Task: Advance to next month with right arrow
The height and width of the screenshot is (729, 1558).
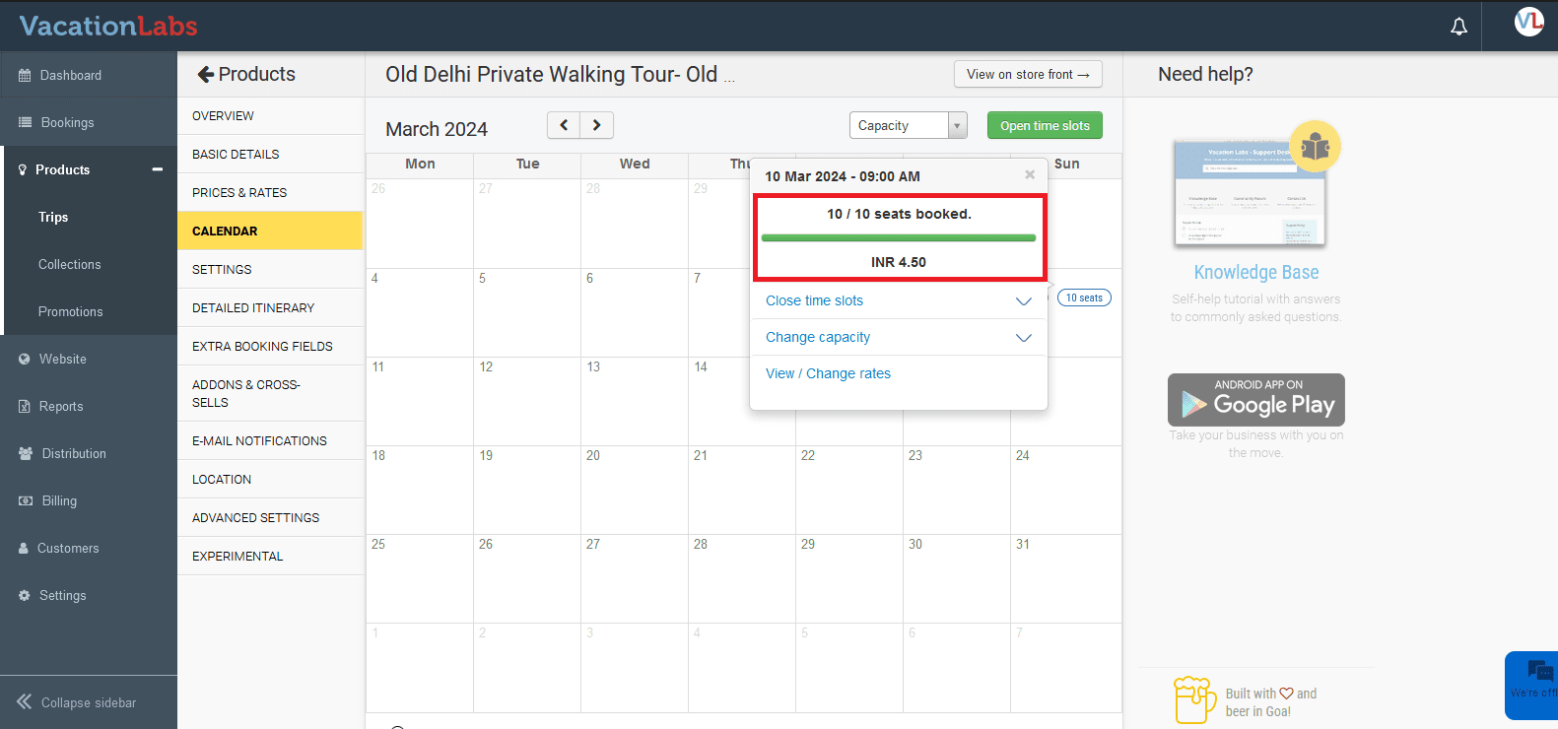Action: tap(597, 125)
